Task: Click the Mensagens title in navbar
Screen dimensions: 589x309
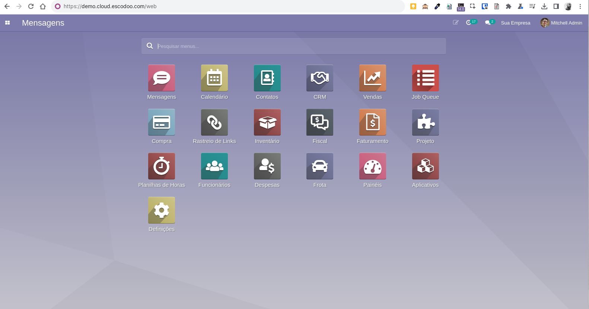Action: tap(43, 23)
